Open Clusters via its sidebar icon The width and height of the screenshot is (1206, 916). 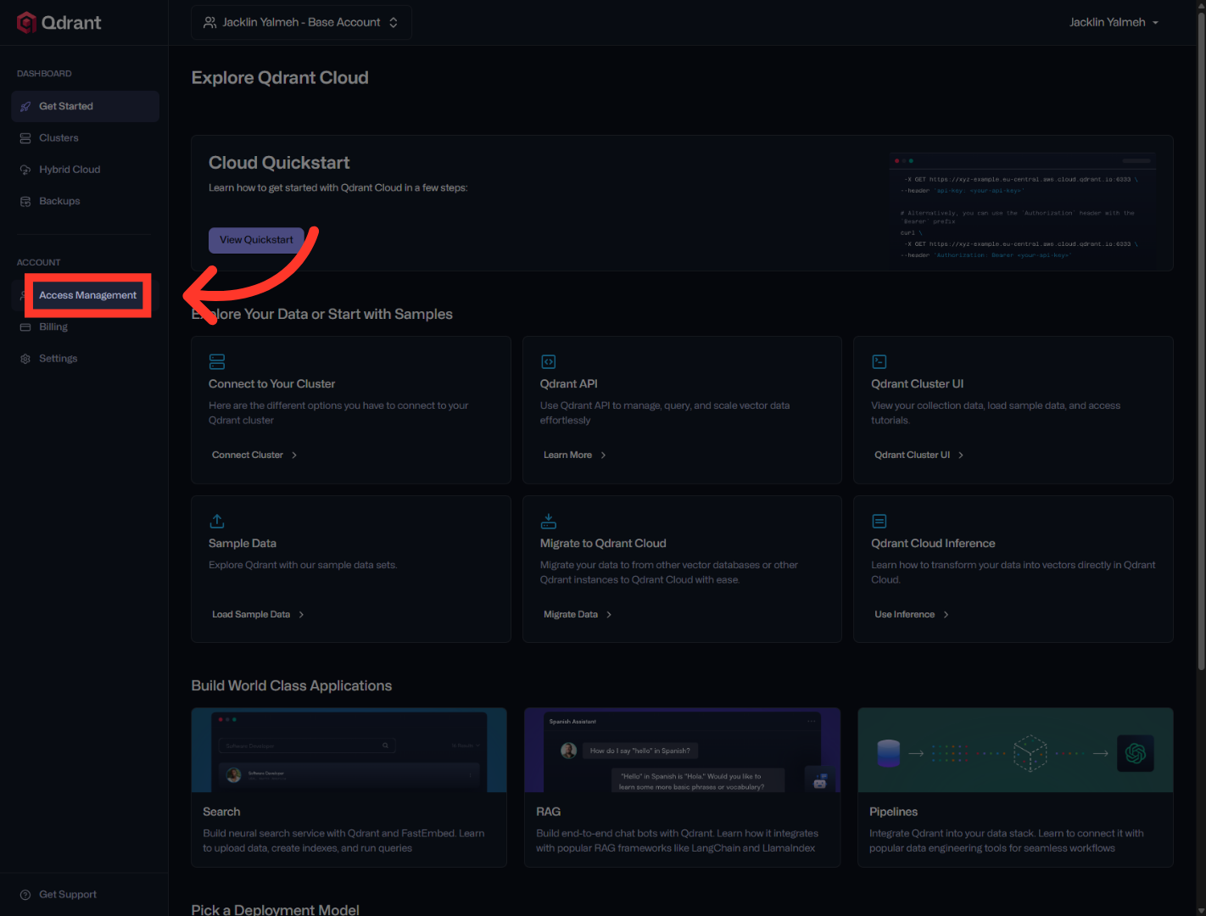(25, 138)
